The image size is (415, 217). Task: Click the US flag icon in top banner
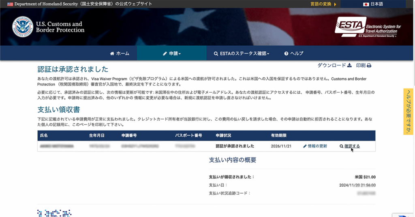coord(10,4)
